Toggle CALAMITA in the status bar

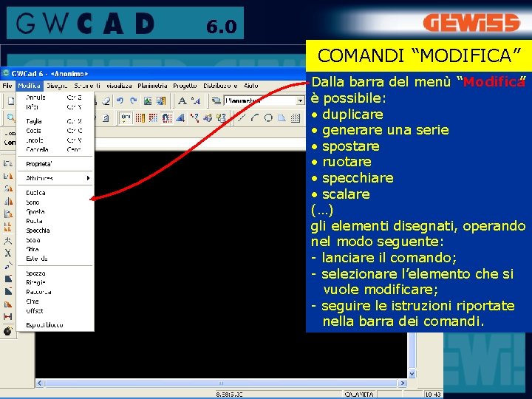(x=359, y=395)
